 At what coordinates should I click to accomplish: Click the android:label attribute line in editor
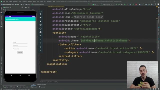tap(78, 17)
